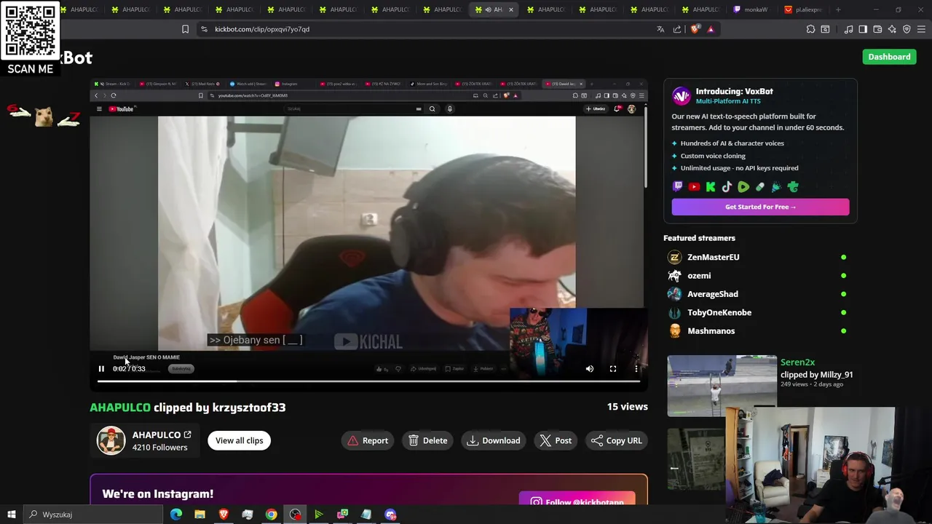Click the Twitch platform icon in VoxBot ad
This screenshot has height=524, width=932.
(x=678, y=187)
